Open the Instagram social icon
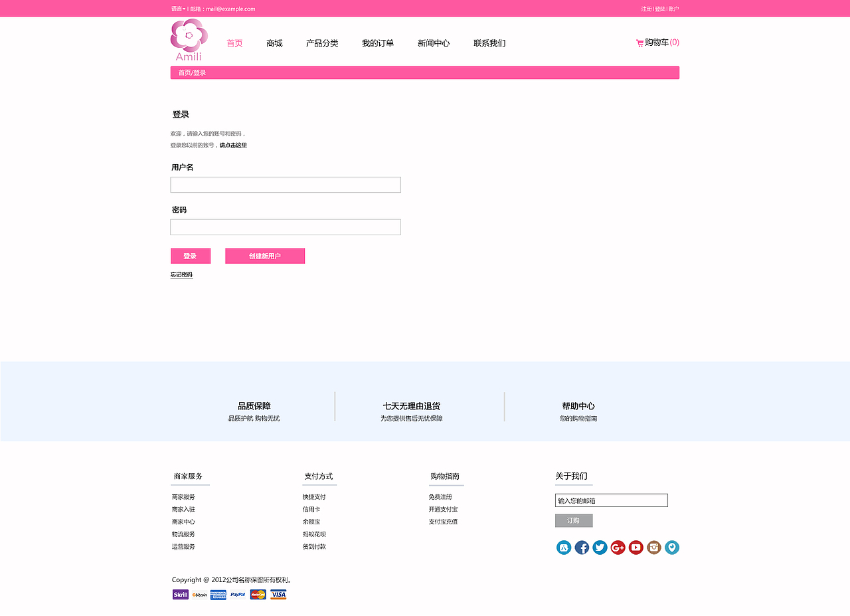The height and width of the screenshot is (616, 850). pyautogui.click(x=653, y=547)
